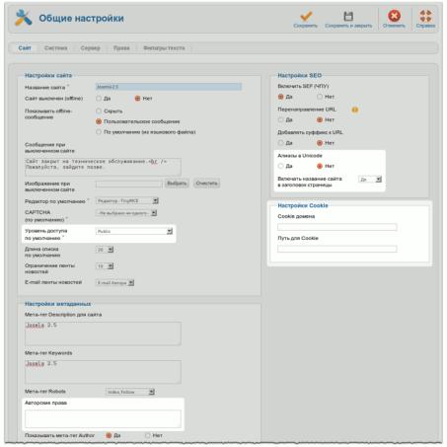The width and height of the screenshot is (447, 447).
Task: Set Добавлять суффикс к URL to Нет
Action: coord(320,143)
